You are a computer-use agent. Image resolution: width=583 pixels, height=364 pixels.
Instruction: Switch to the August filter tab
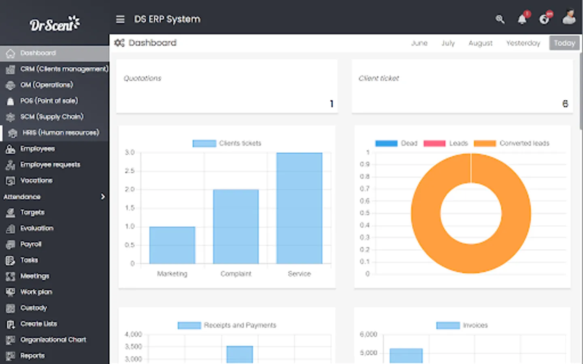(x=480, y=43)
